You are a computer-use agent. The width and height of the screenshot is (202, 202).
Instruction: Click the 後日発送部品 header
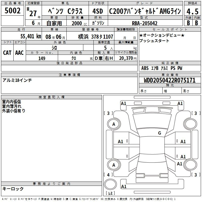tap(69, 63)
